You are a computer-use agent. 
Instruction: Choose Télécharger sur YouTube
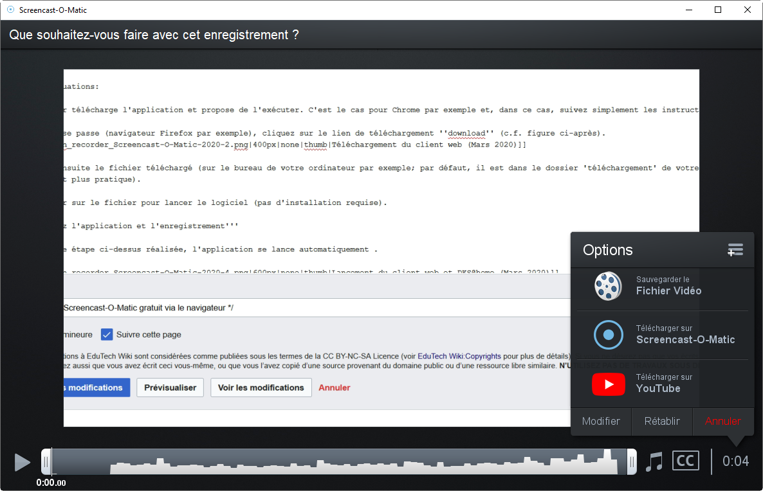pos(663,384)
